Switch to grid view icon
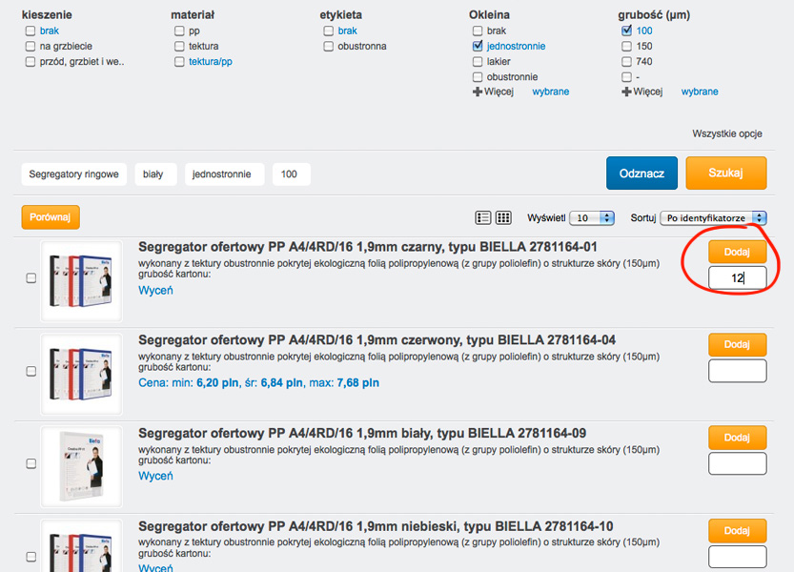The image size is (794, 572). point(503,218)
